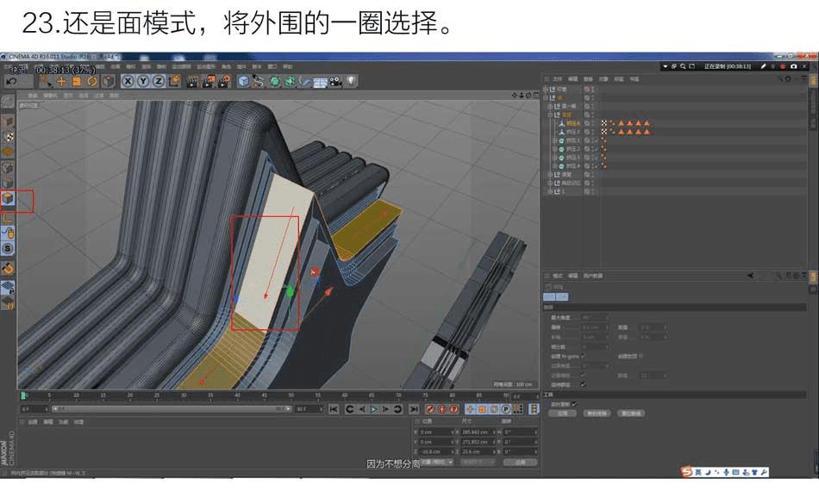Select the Rotate tool icon
The image size is (819, 491).
[91, 81]
